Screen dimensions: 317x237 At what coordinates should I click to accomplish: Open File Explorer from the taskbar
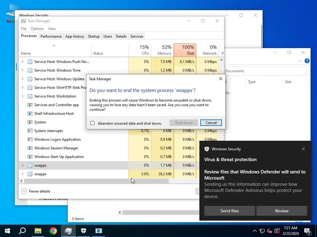click(x=38, y=231)
